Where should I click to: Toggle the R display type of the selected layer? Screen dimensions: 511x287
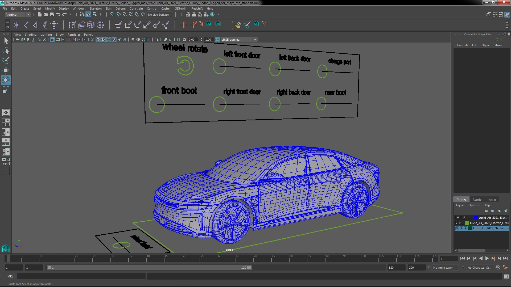tap(465, 228)
